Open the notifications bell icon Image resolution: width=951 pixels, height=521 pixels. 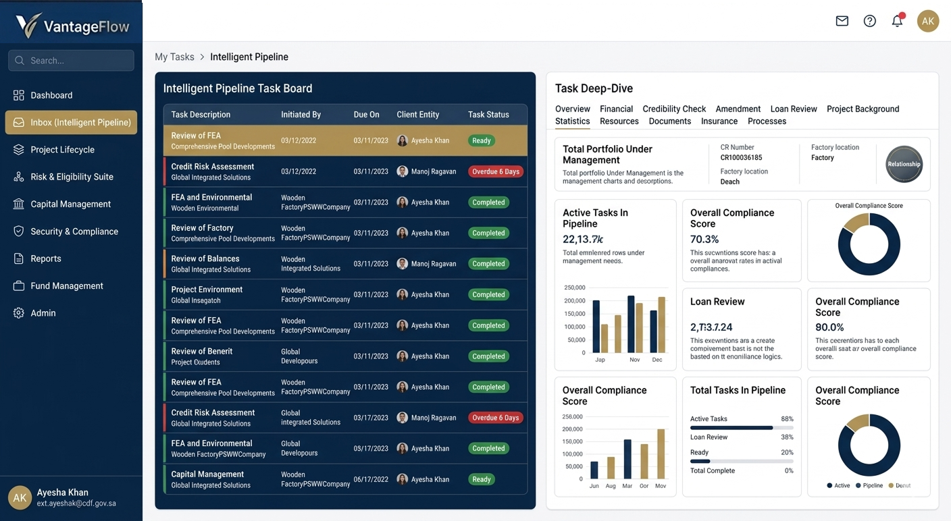(x=897, y=21)
